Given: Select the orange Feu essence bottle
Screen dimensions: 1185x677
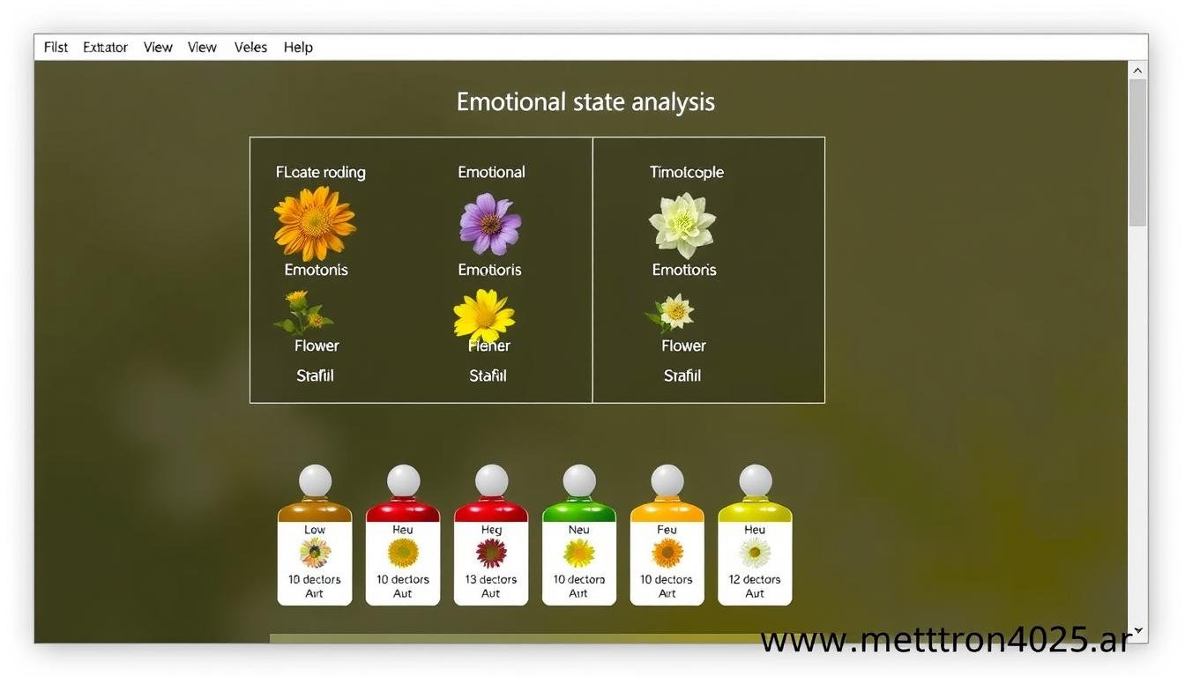Looking at the screenshot, I should [x=667, y=536].
